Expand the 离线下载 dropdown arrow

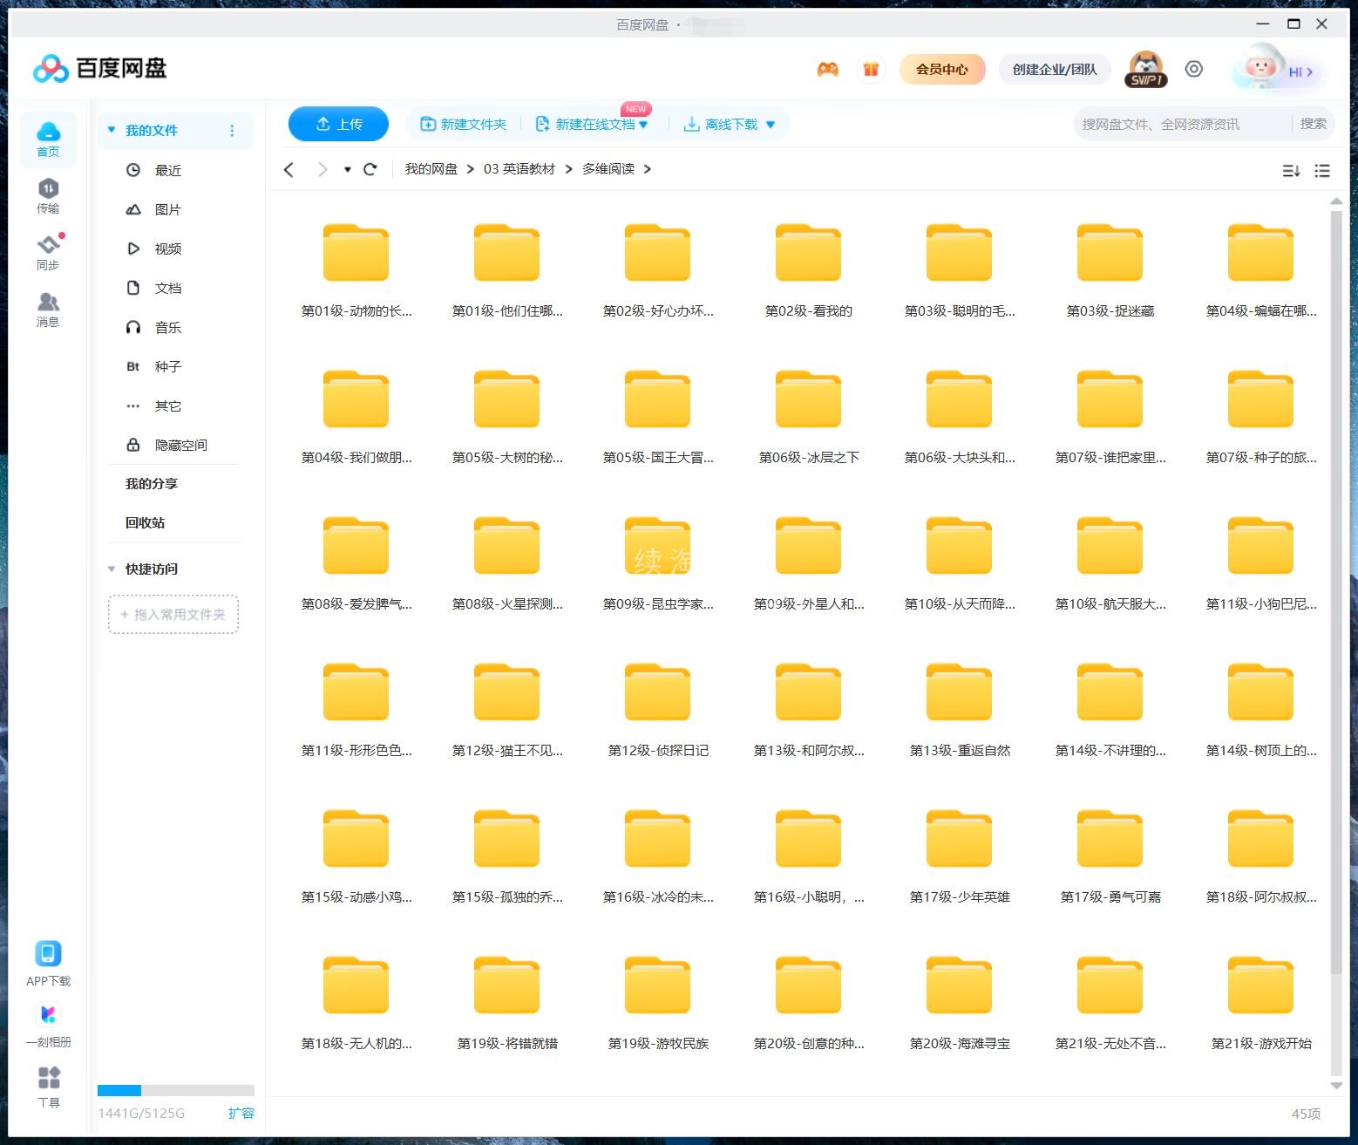pyautogui.click(x=771, y=125)
